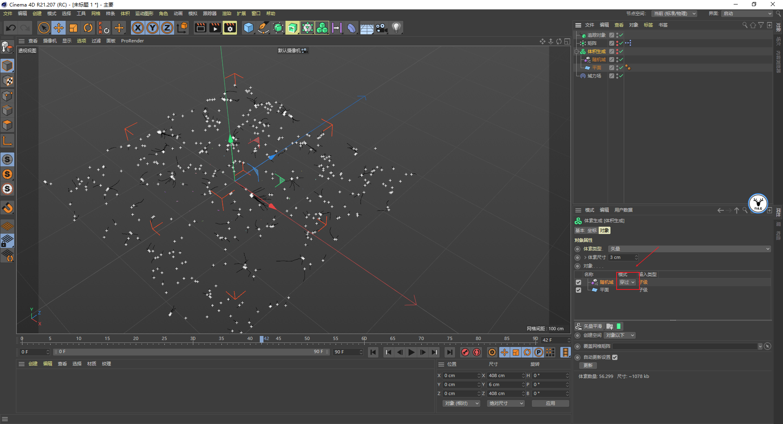Toggle the 自动更新设置 checkbox
Viewport: 783px width, 424px height.
615,357
